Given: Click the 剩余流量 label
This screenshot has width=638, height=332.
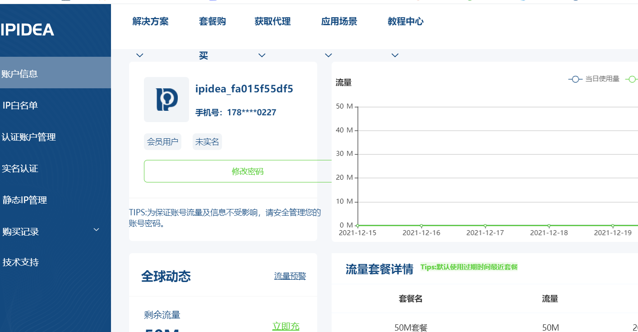Looking at the screenshot, I should [162, 315].
